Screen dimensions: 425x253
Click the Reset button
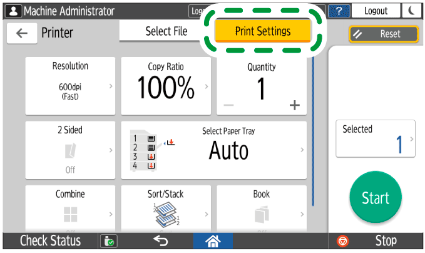click(384, 34)
